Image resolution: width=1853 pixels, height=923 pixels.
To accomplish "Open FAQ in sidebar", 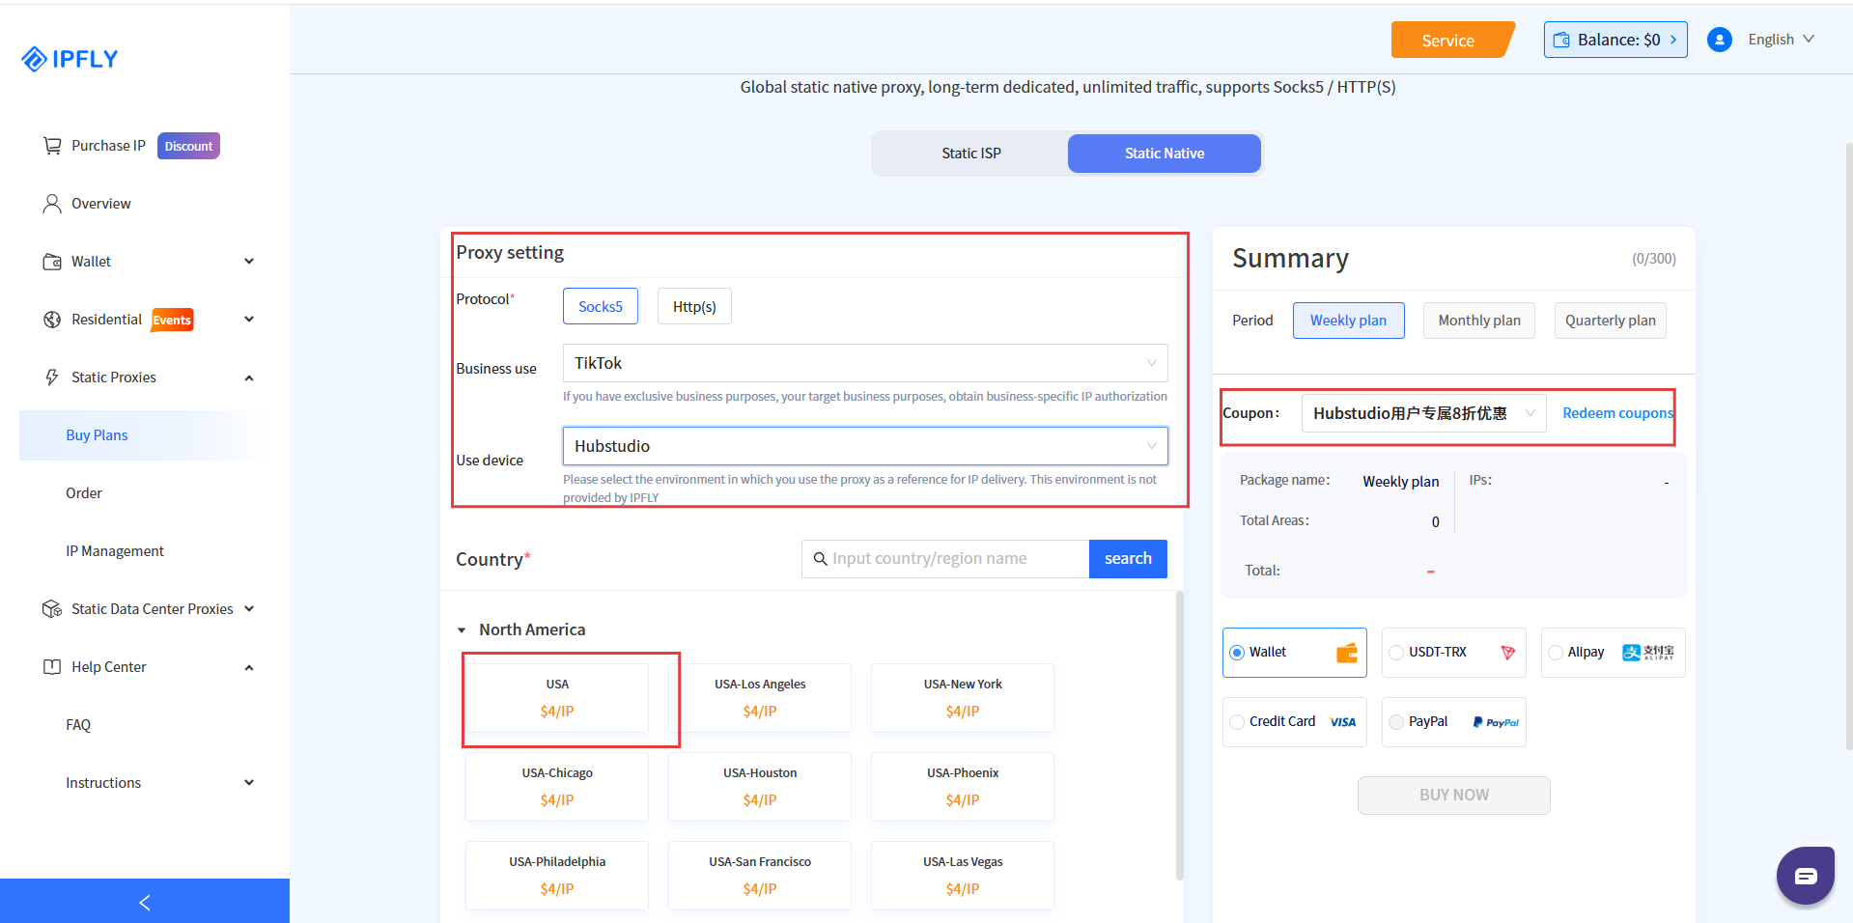I will [x=78, y=725].
